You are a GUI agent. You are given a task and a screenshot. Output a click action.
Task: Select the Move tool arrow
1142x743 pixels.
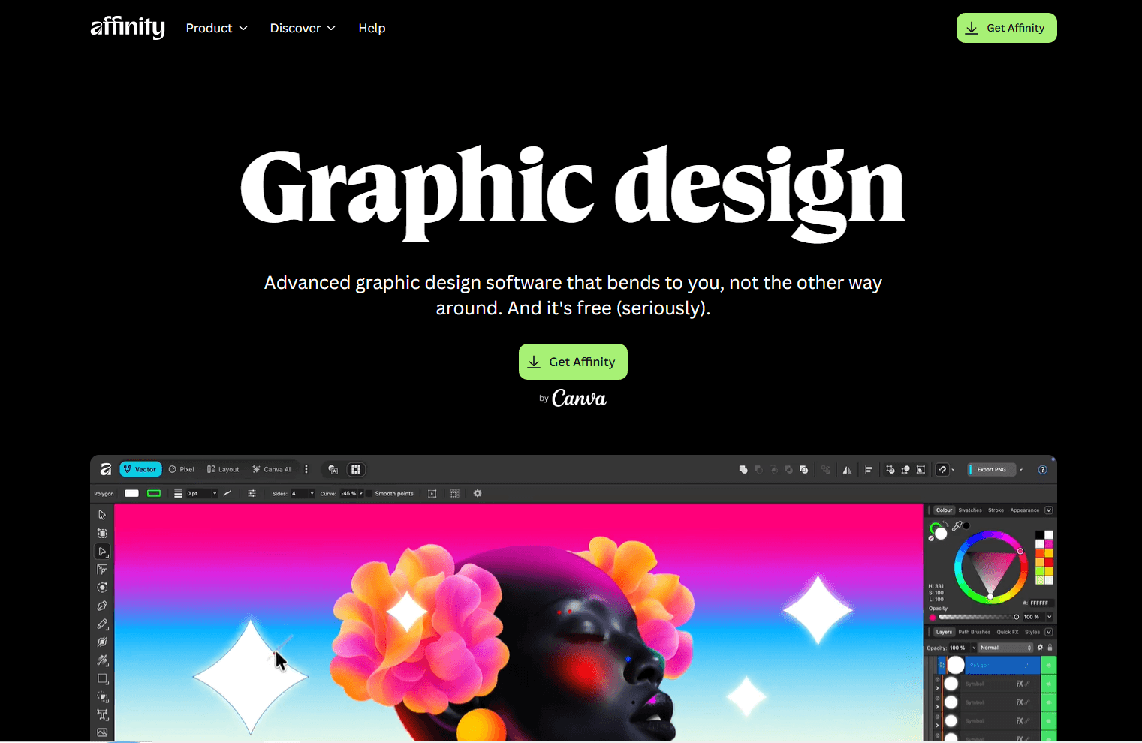coord(102,515)
